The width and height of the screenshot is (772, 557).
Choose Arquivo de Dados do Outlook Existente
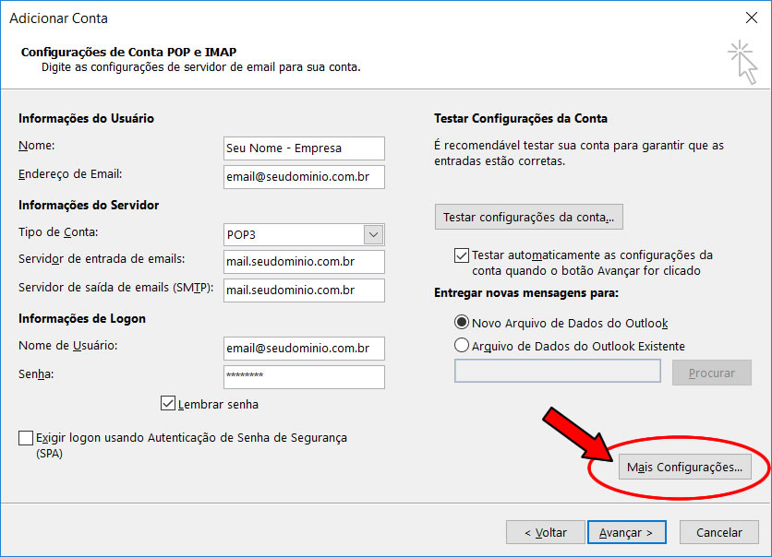(462, 347)
